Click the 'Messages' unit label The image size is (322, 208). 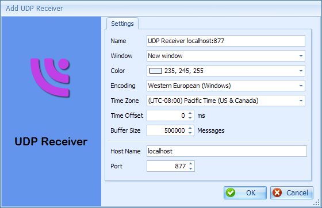point(211,130)
